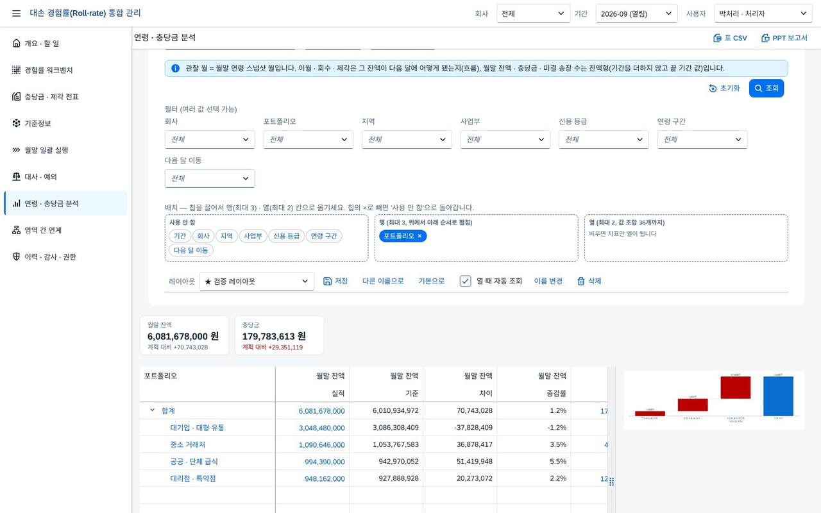Open 월말 일괄 실행 page
Viewport: 821px width, 513px height.
tap(65, 150)
